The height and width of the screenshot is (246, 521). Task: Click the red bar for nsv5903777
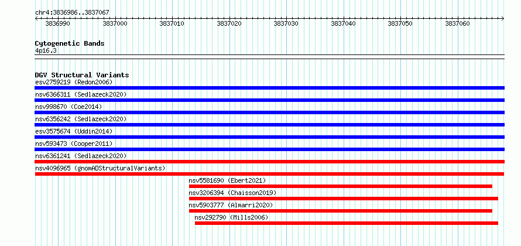click(341, 211)
